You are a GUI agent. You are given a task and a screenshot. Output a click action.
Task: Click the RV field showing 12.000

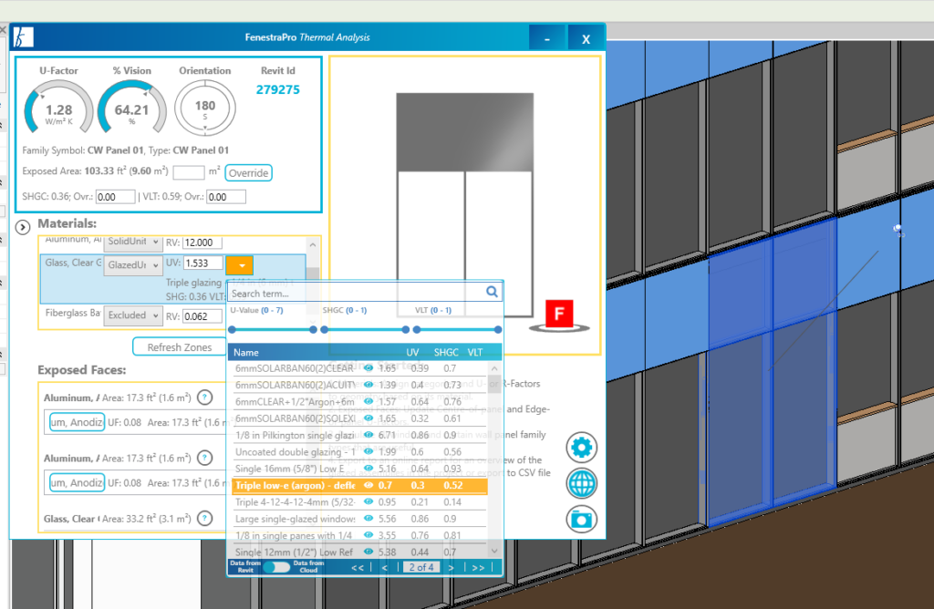pyautogui.click(x=202, y=243)
